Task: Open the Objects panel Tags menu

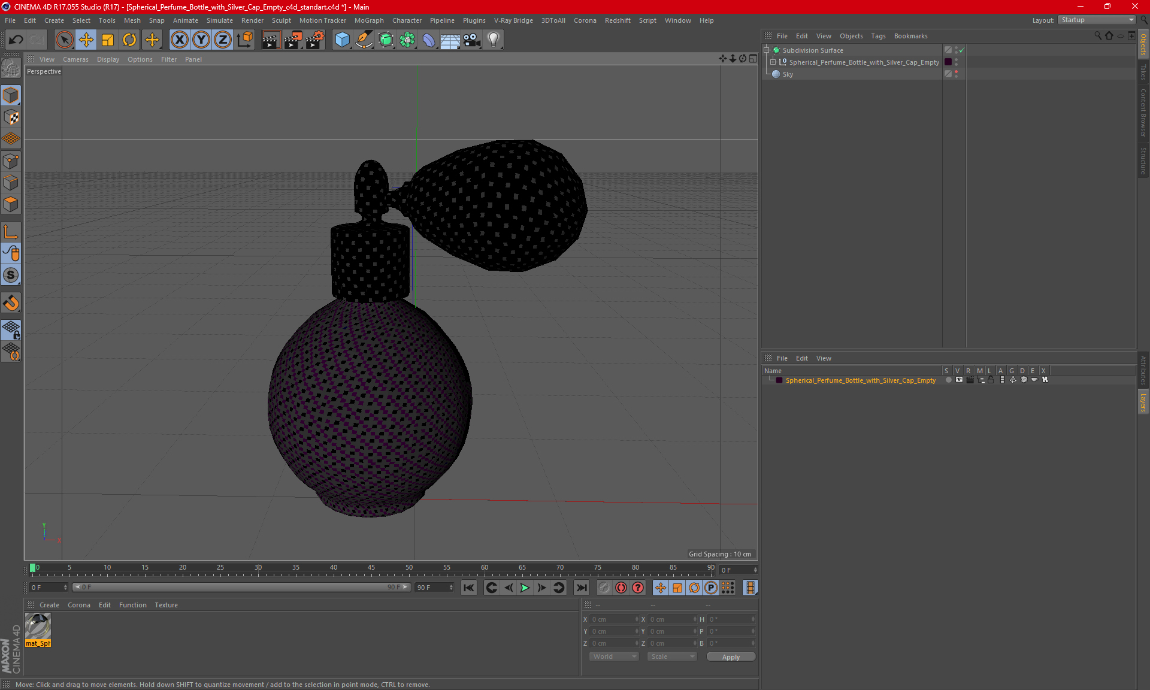Action: point(878,36)
